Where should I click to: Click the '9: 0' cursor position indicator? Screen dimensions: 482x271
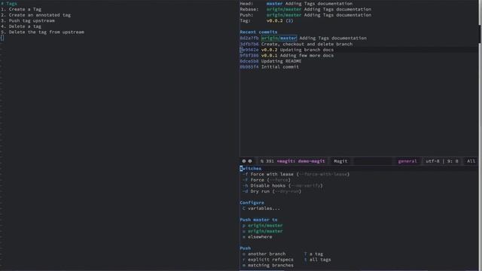[x=453, y=161]
